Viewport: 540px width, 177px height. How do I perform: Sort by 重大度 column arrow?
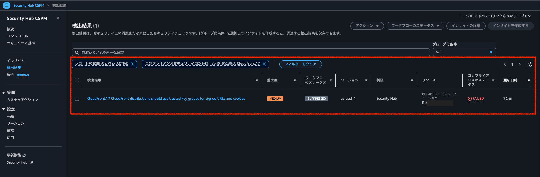point(295,80)
